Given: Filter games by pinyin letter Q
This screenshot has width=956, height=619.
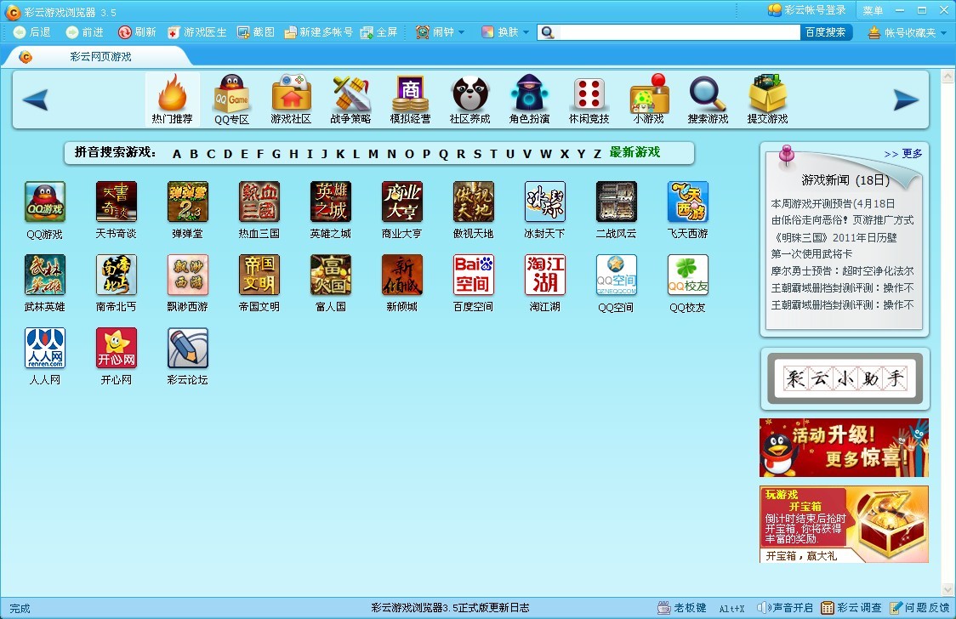Looking at the screenshot, I should point(443,154).
